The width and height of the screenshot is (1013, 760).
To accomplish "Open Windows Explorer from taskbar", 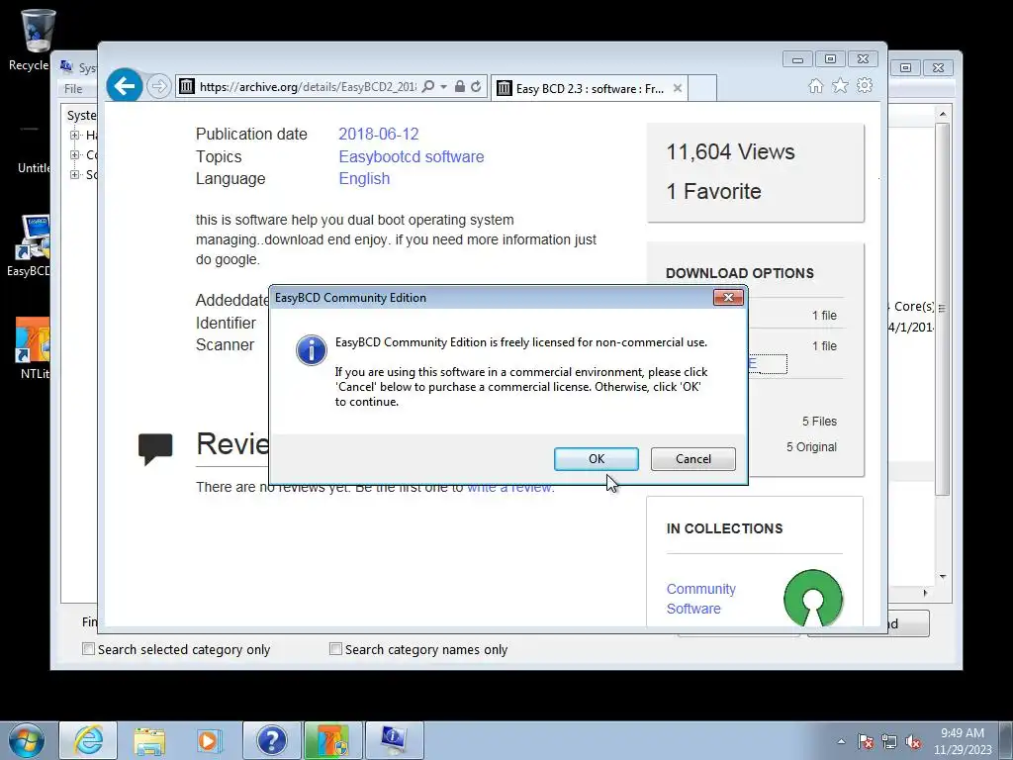I will click(149, 740).
